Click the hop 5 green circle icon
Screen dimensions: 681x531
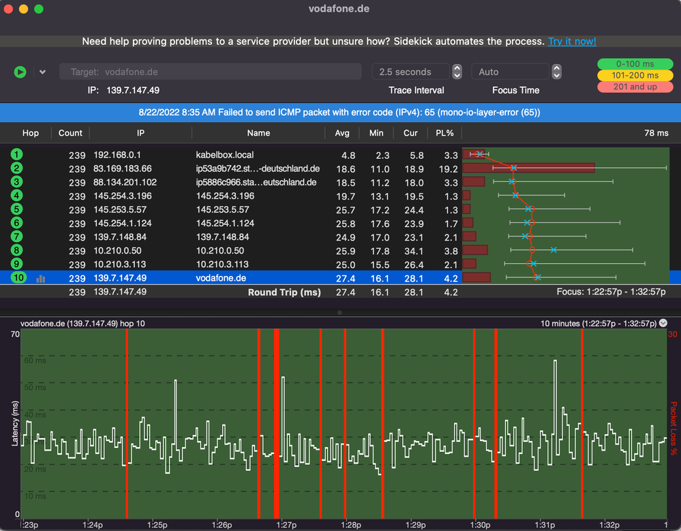(16, 209)
